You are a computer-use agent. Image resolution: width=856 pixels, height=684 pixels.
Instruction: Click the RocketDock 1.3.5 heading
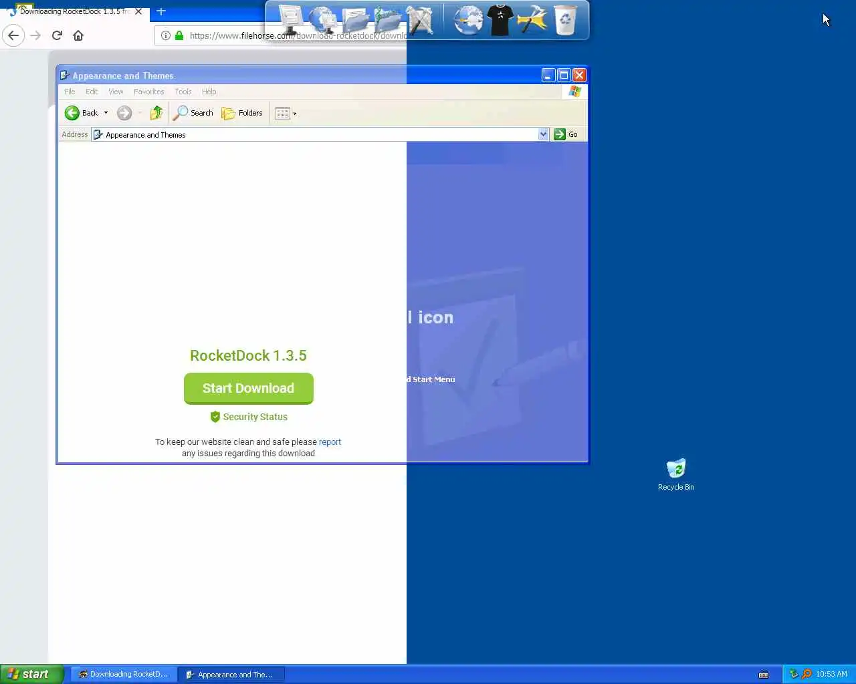[248, 355]
